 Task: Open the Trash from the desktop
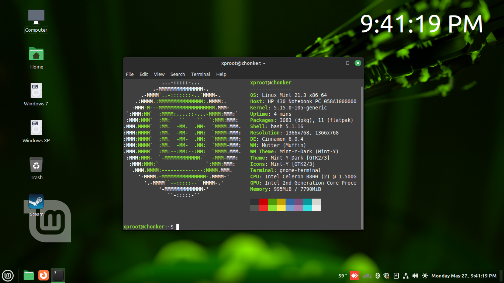pos(36,165)
